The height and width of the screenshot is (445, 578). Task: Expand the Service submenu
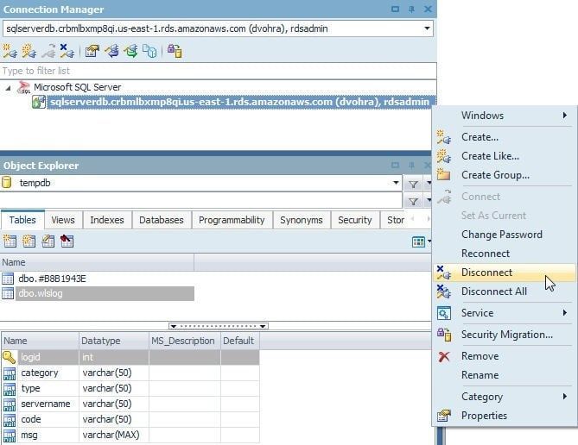point(565,313)
